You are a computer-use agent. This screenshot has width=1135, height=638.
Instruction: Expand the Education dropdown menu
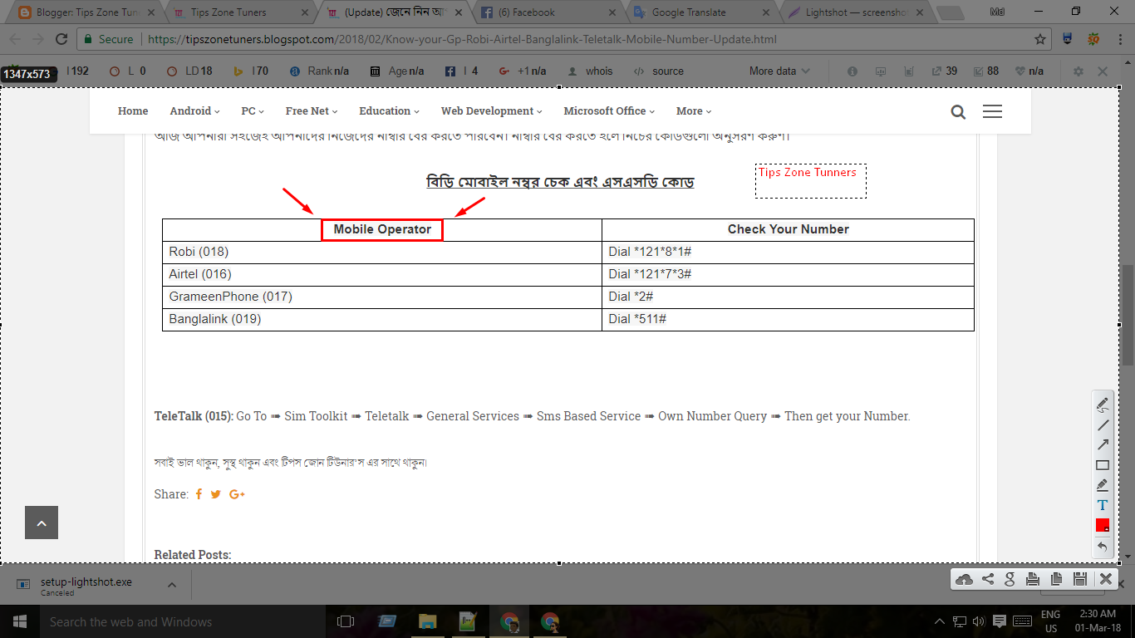389,110
